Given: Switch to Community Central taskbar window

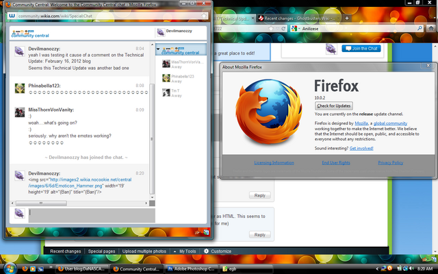Looking at the screenshot, I should click(136, 269).
